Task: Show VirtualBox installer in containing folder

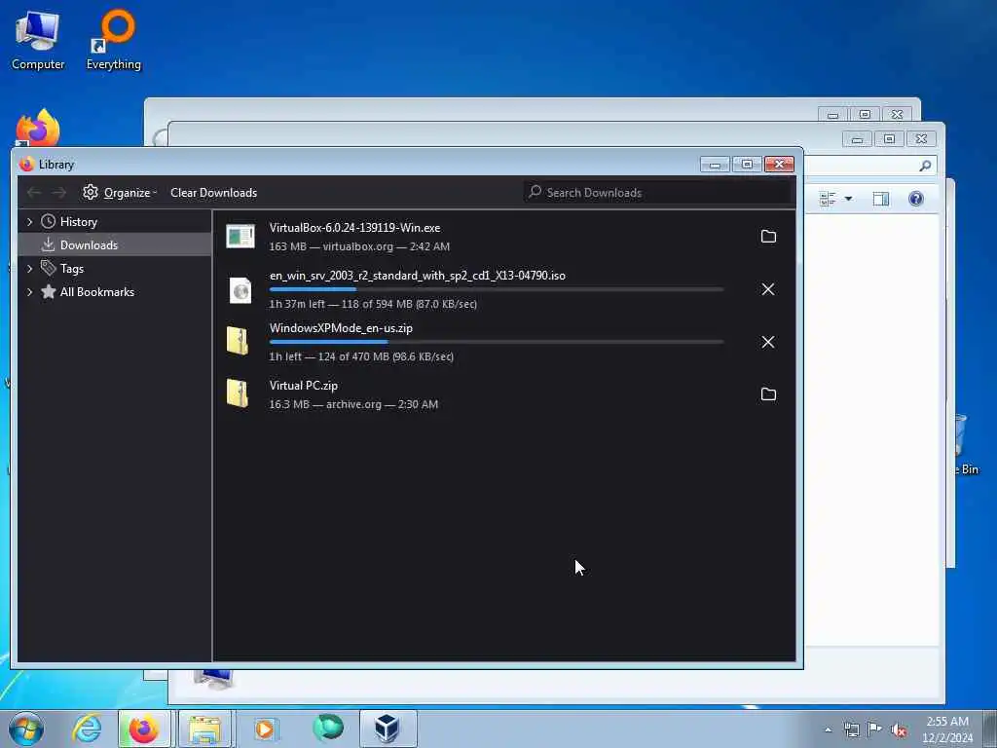Action: click(768, 237)
